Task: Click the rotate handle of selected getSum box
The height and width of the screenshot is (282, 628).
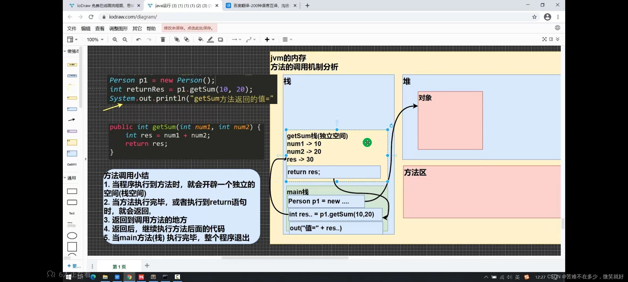Action: 391,126
